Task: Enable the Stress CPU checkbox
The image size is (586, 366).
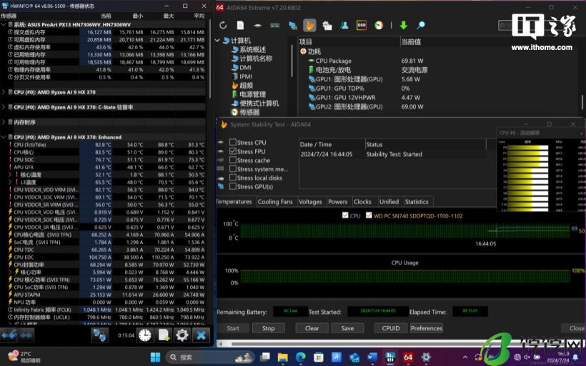Action: coord(233,142)
